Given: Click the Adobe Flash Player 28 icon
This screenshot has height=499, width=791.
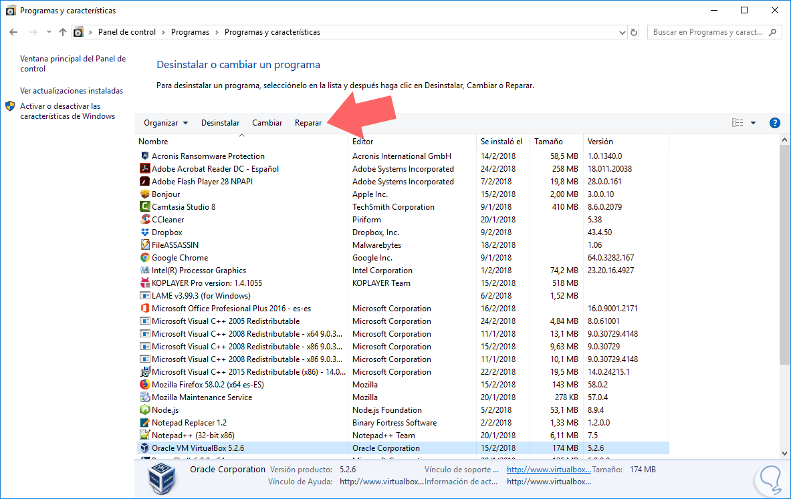Looking at the screenshot, I should pyautogui.click(x=145, y=181).
